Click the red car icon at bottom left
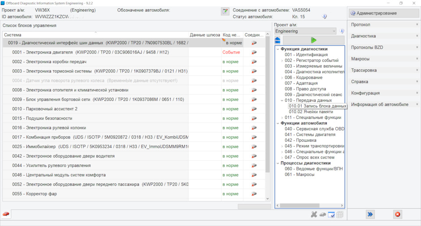This screenshot has height=226, width=421. point(6,214)
